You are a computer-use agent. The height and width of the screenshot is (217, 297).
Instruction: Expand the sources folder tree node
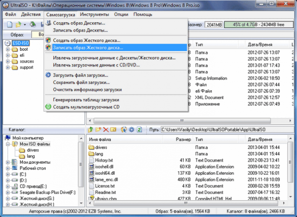pos(8,62)
